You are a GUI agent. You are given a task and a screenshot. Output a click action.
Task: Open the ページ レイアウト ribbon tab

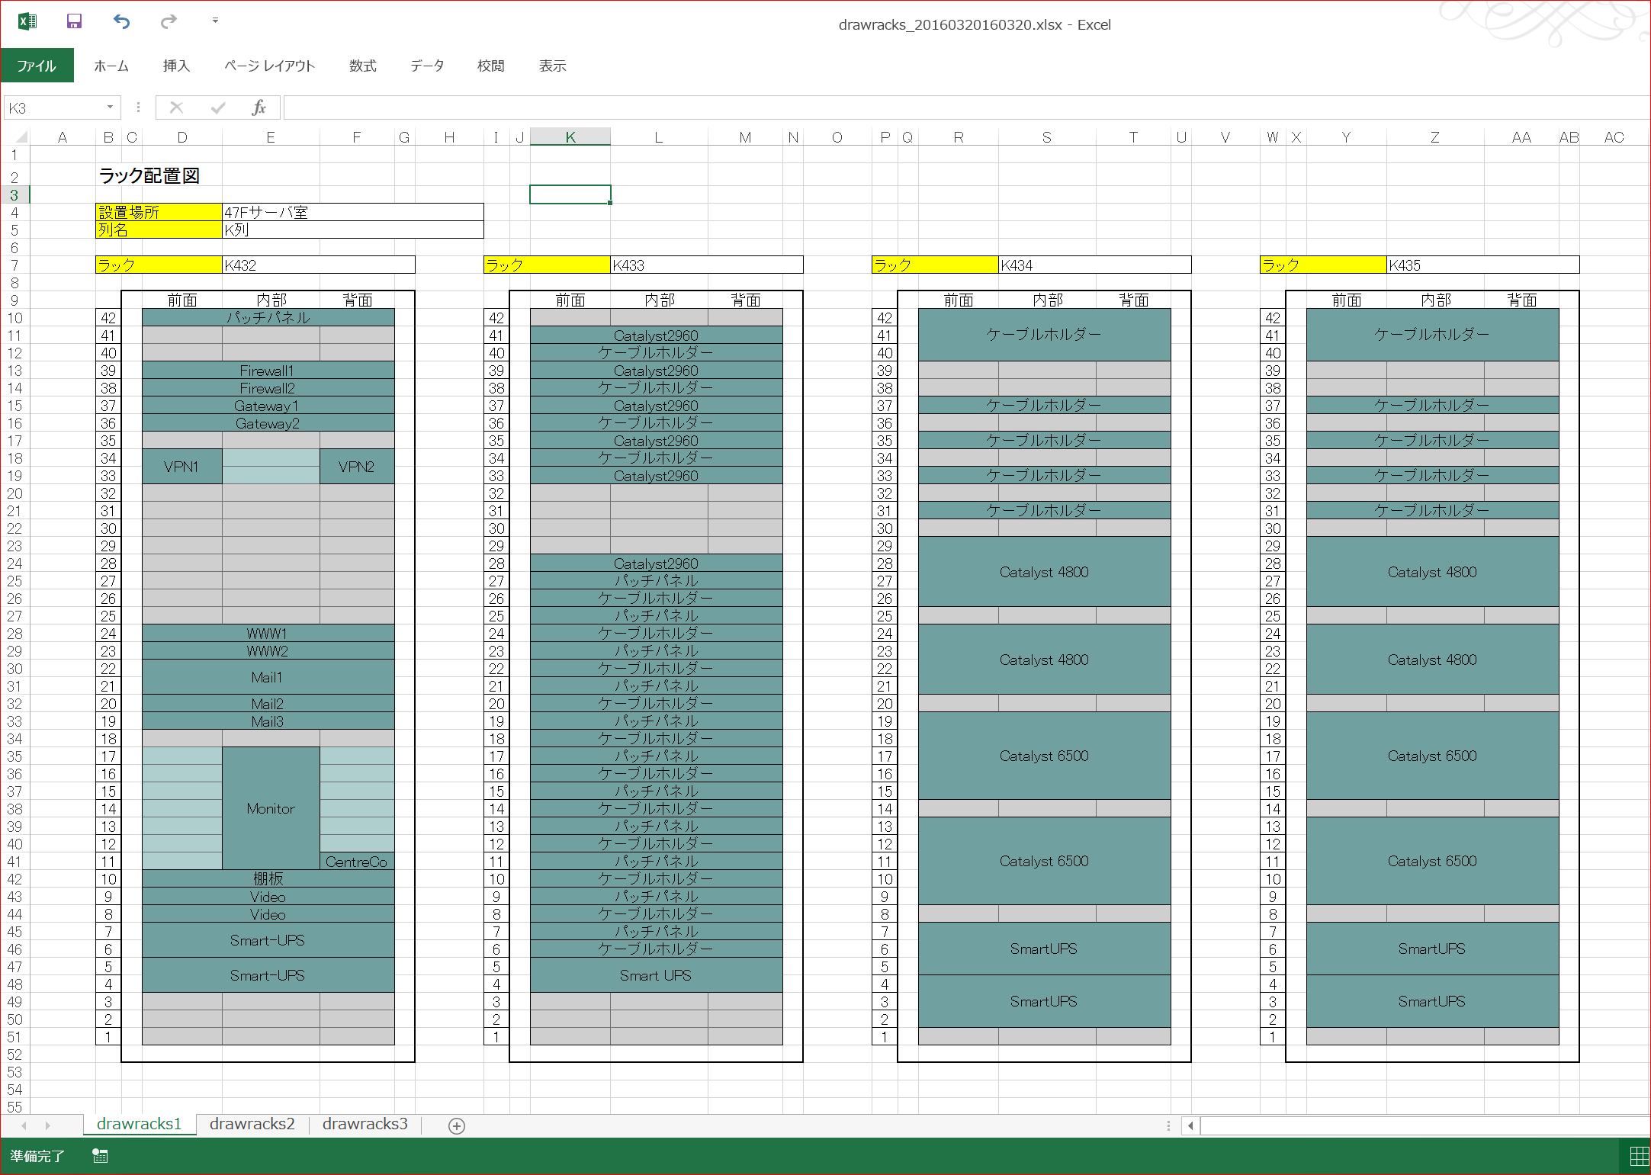point(269,66)
